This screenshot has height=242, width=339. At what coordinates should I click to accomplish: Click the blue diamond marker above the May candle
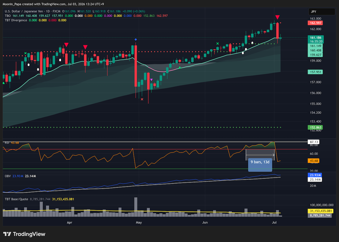pyautogui.click(x=136, y=40)
